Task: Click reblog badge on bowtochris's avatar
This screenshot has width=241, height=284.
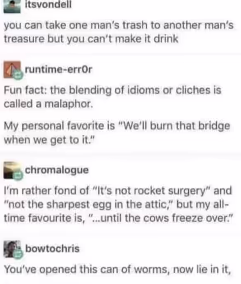Action: (18, 254)
